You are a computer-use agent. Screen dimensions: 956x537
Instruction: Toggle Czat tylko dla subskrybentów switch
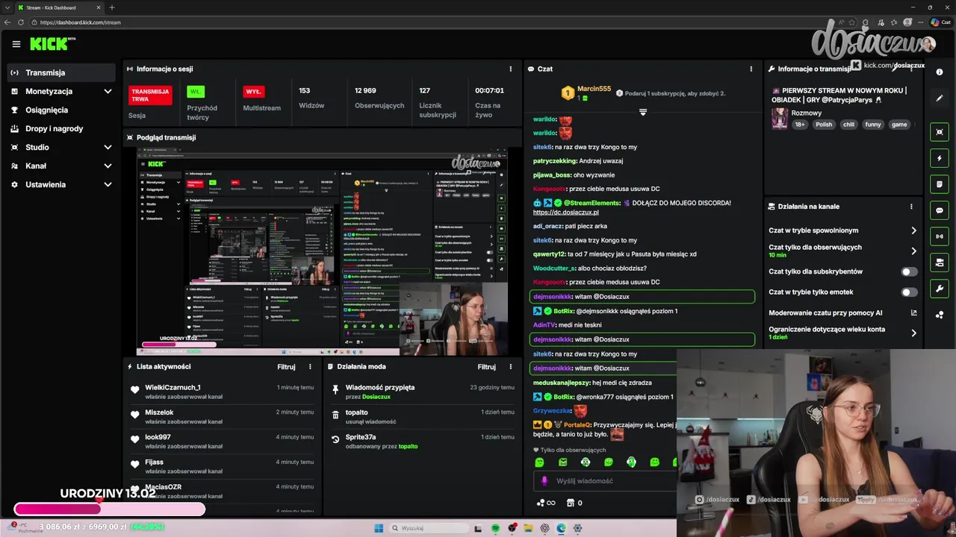pos(909,271)
